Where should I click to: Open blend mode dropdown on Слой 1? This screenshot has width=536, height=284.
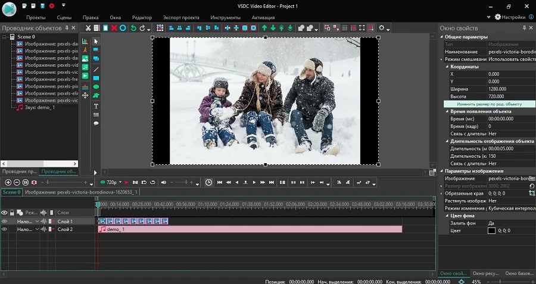click(38, 221)
